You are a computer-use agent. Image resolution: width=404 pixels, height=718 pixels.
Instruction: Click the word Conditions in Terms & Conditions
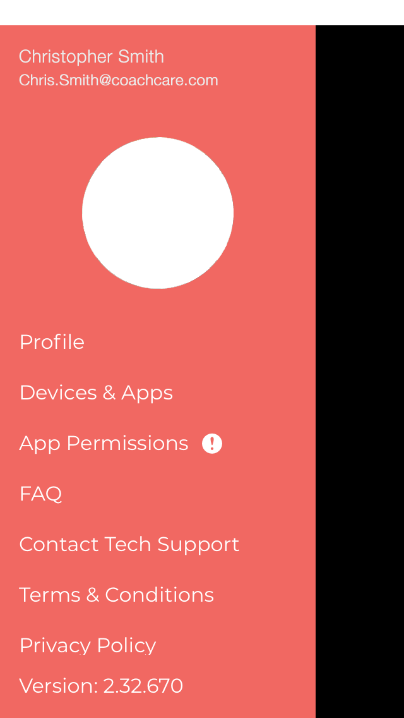159,595
